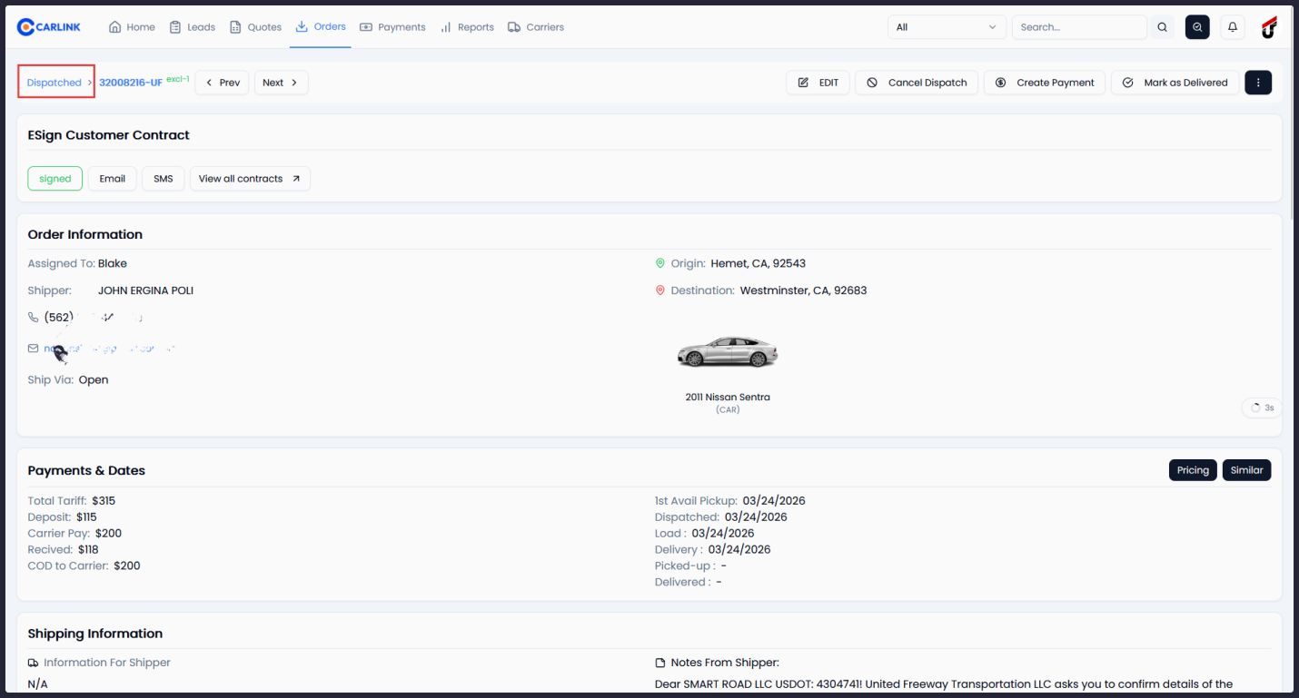This screenshot has width=1299, height=698.
Task: Click the CARLINK logo icon
Action: (x=27, y=25)
